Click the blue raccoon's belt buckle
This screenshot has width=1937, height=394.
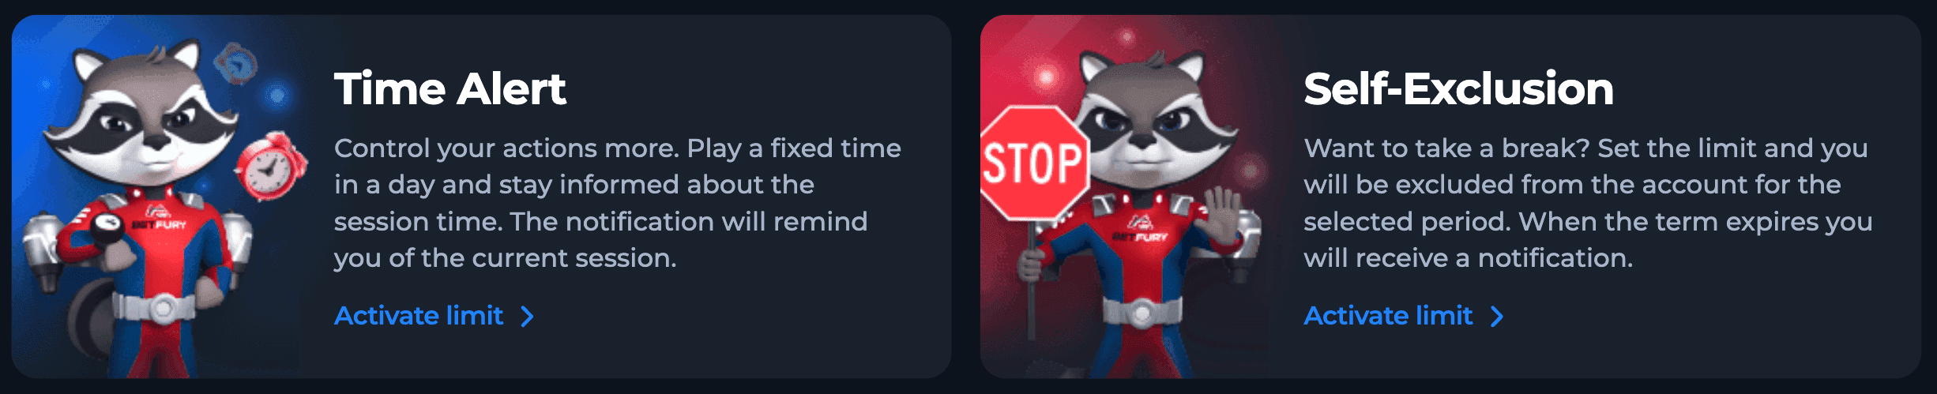[162, 307]
